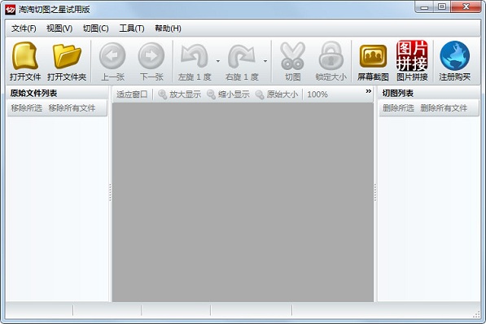Expand the 右旋 rotation dropdown arrow
486x324 pixels.
(265, 61)
